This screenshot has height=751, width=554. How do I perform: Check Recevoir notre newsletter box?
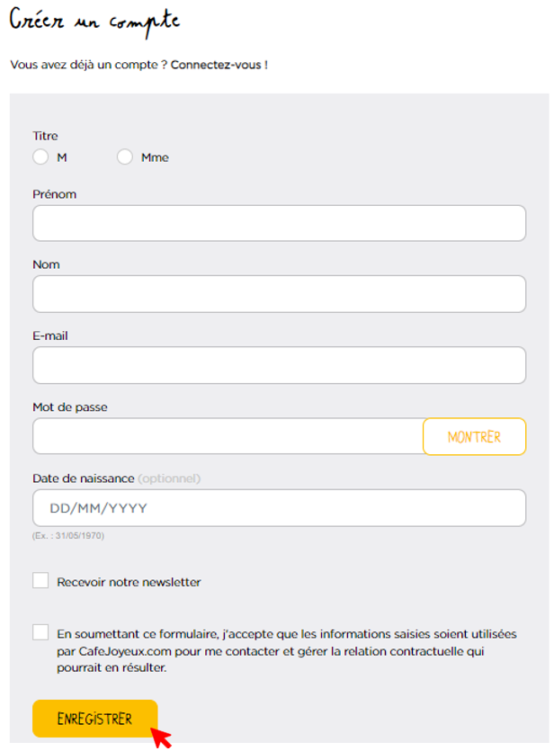(x=40, y=580)
